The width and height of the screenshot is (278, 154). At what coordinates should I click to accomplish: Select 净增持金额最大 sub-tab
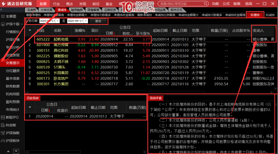coord(77,15)
